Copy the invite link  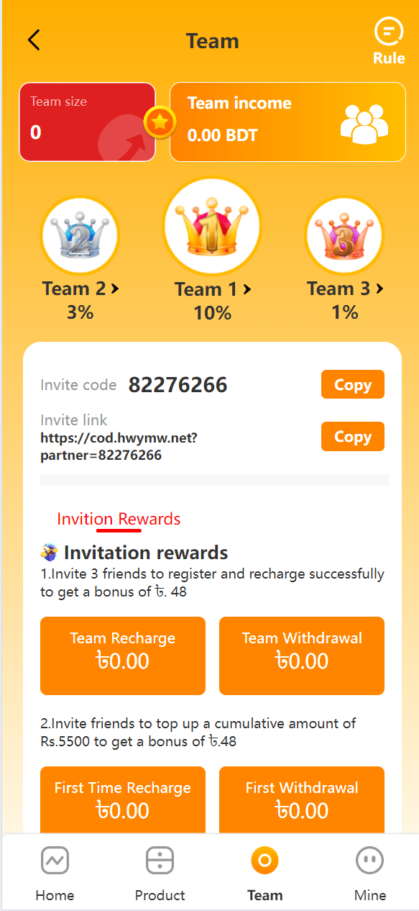(353, 436)
